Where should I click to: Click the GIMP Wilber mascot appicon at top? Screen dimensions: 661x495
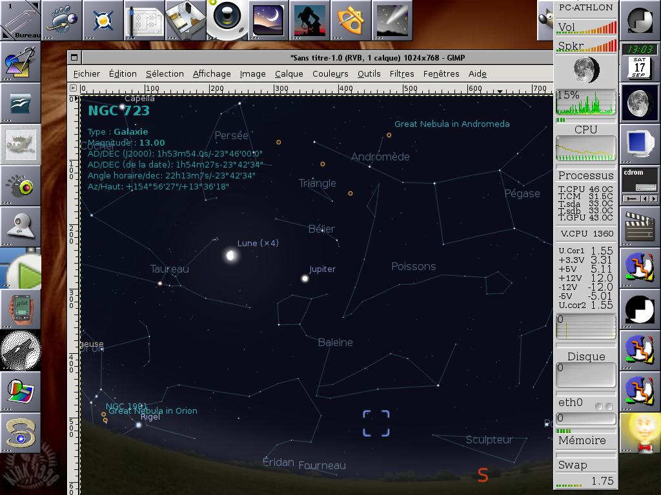(545, 20)
